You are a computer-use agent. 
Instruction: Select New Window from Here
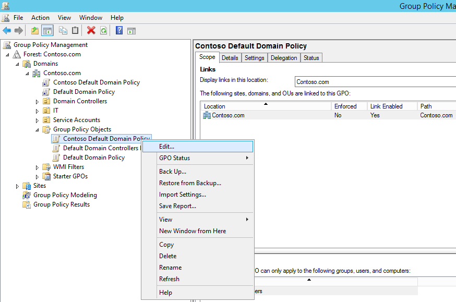198,231
